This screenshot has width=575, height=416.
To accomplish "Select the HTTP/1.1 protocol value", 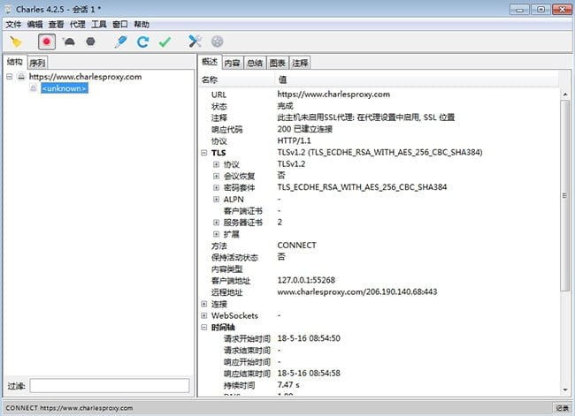I will pyautogui.click(x=294, y=140).
